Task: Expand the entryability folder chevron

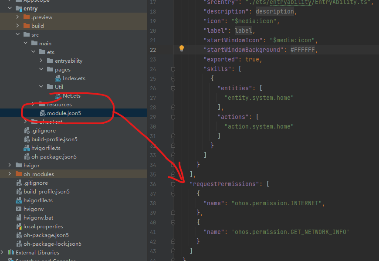Action: pos(41,61)
